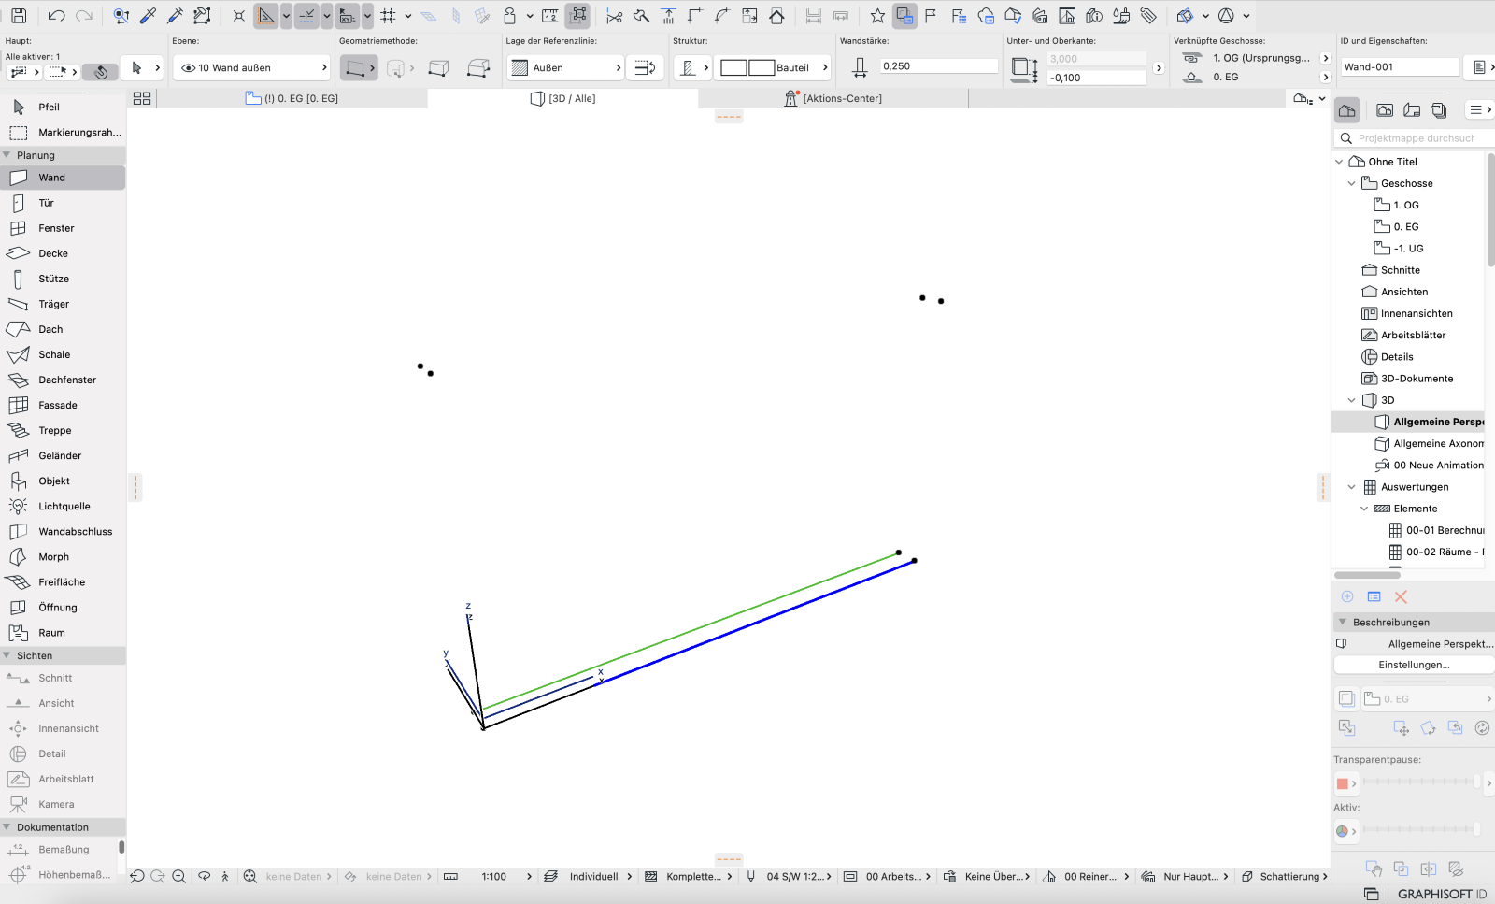Open the Projektmappe navigator tab icon

[x=1347, y=110]
